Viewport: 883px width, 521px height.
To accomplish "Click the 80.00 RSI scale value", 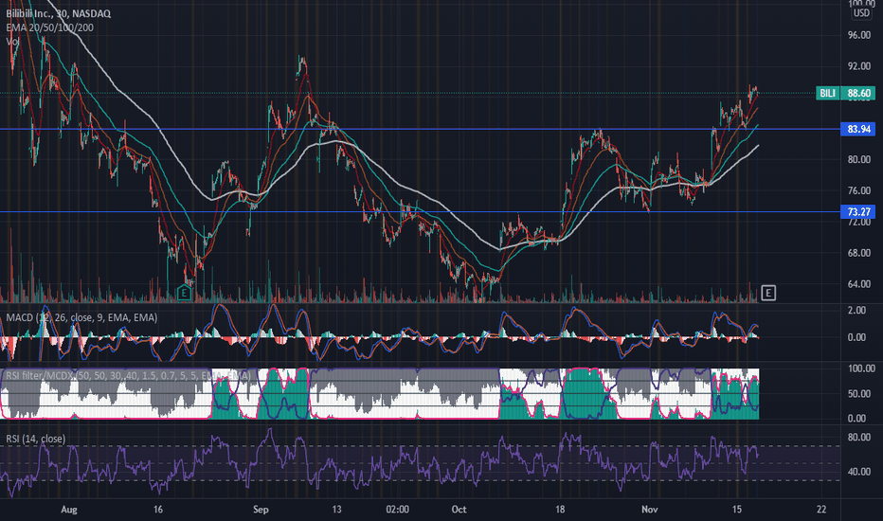I will 859,437.
